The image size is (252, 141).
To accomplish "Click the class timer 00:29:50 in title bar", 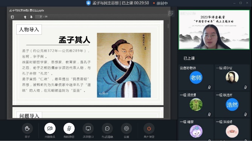I will point(141,3).
